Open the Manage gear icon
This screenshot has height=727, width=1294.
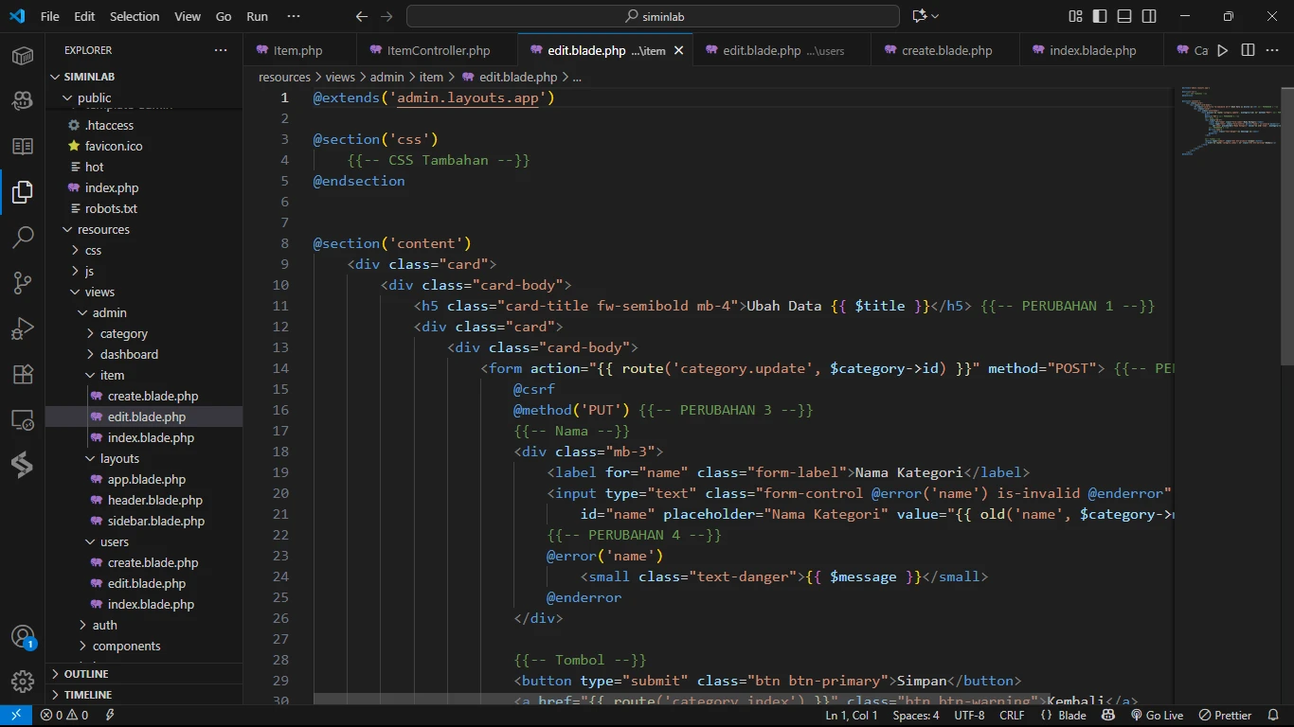tap(23, 682)
